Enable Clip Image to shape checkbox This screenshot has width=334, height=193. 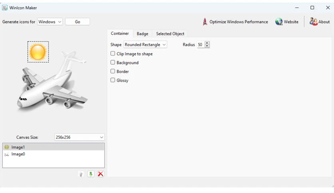113,53
